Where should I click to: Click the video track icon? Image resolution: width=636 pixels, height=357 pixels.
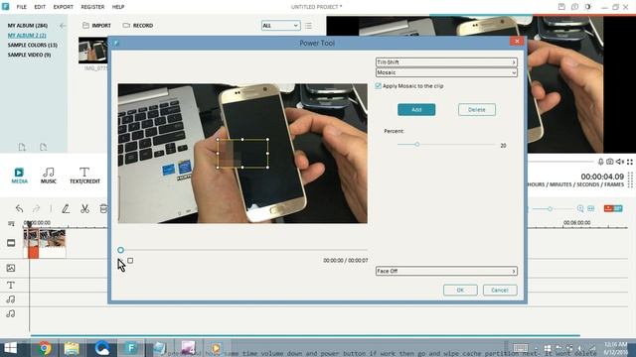tap(11, 243)
